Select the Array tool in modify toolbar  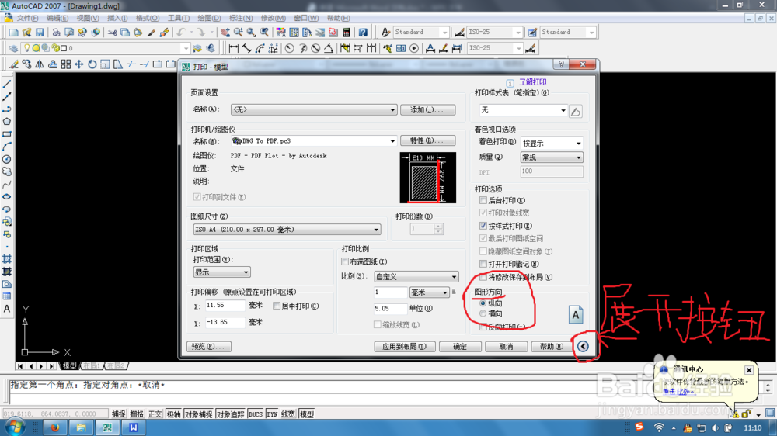66,64
